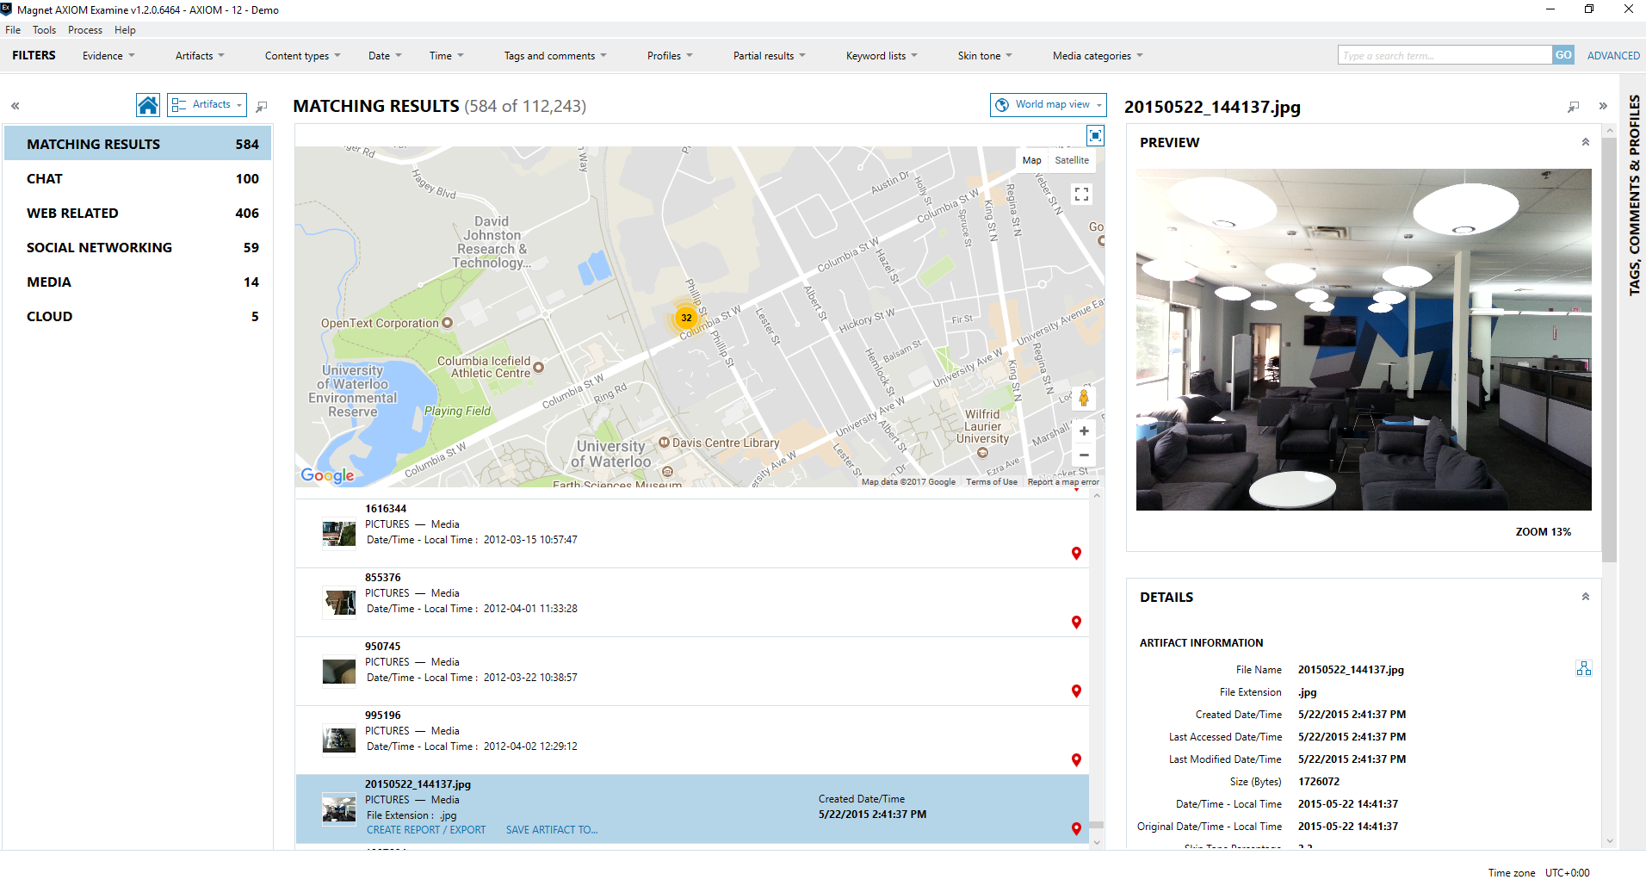Image resolution: width=1646 pixels, height=886 pixels.
Task: Open the World map view dropdown
Action: (1048, 104)
